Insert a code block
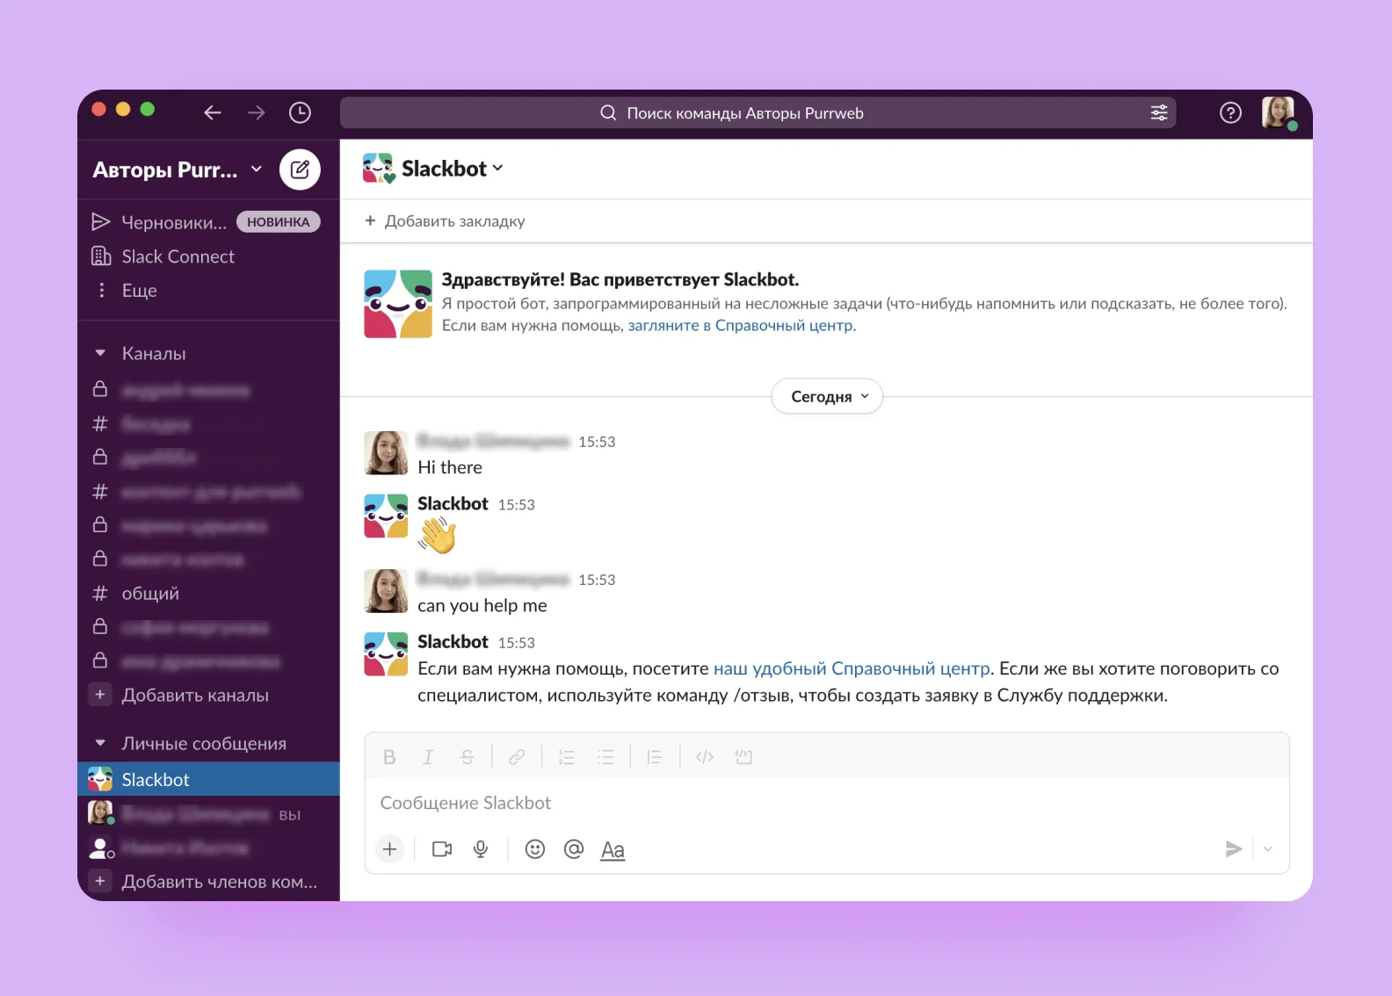 coord(743,757)
